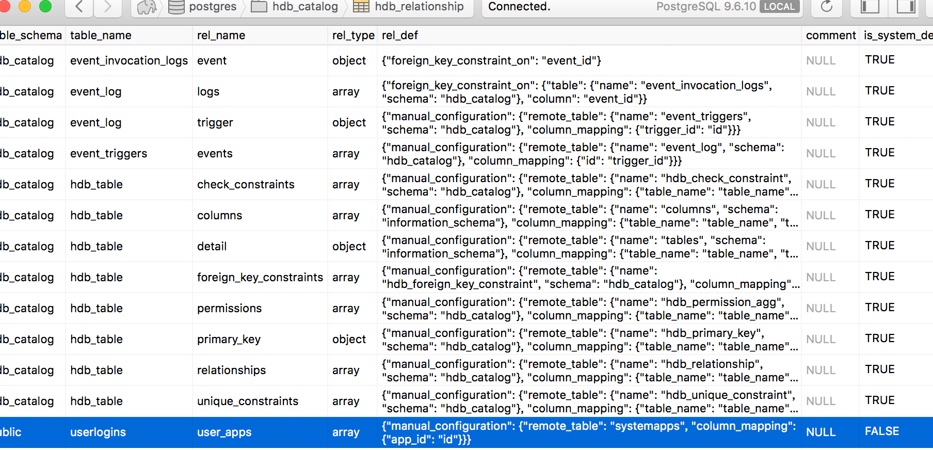Click rel_def cell with remote table event_triggers
The height and width of the screenshot is (450, 933).
589,122
